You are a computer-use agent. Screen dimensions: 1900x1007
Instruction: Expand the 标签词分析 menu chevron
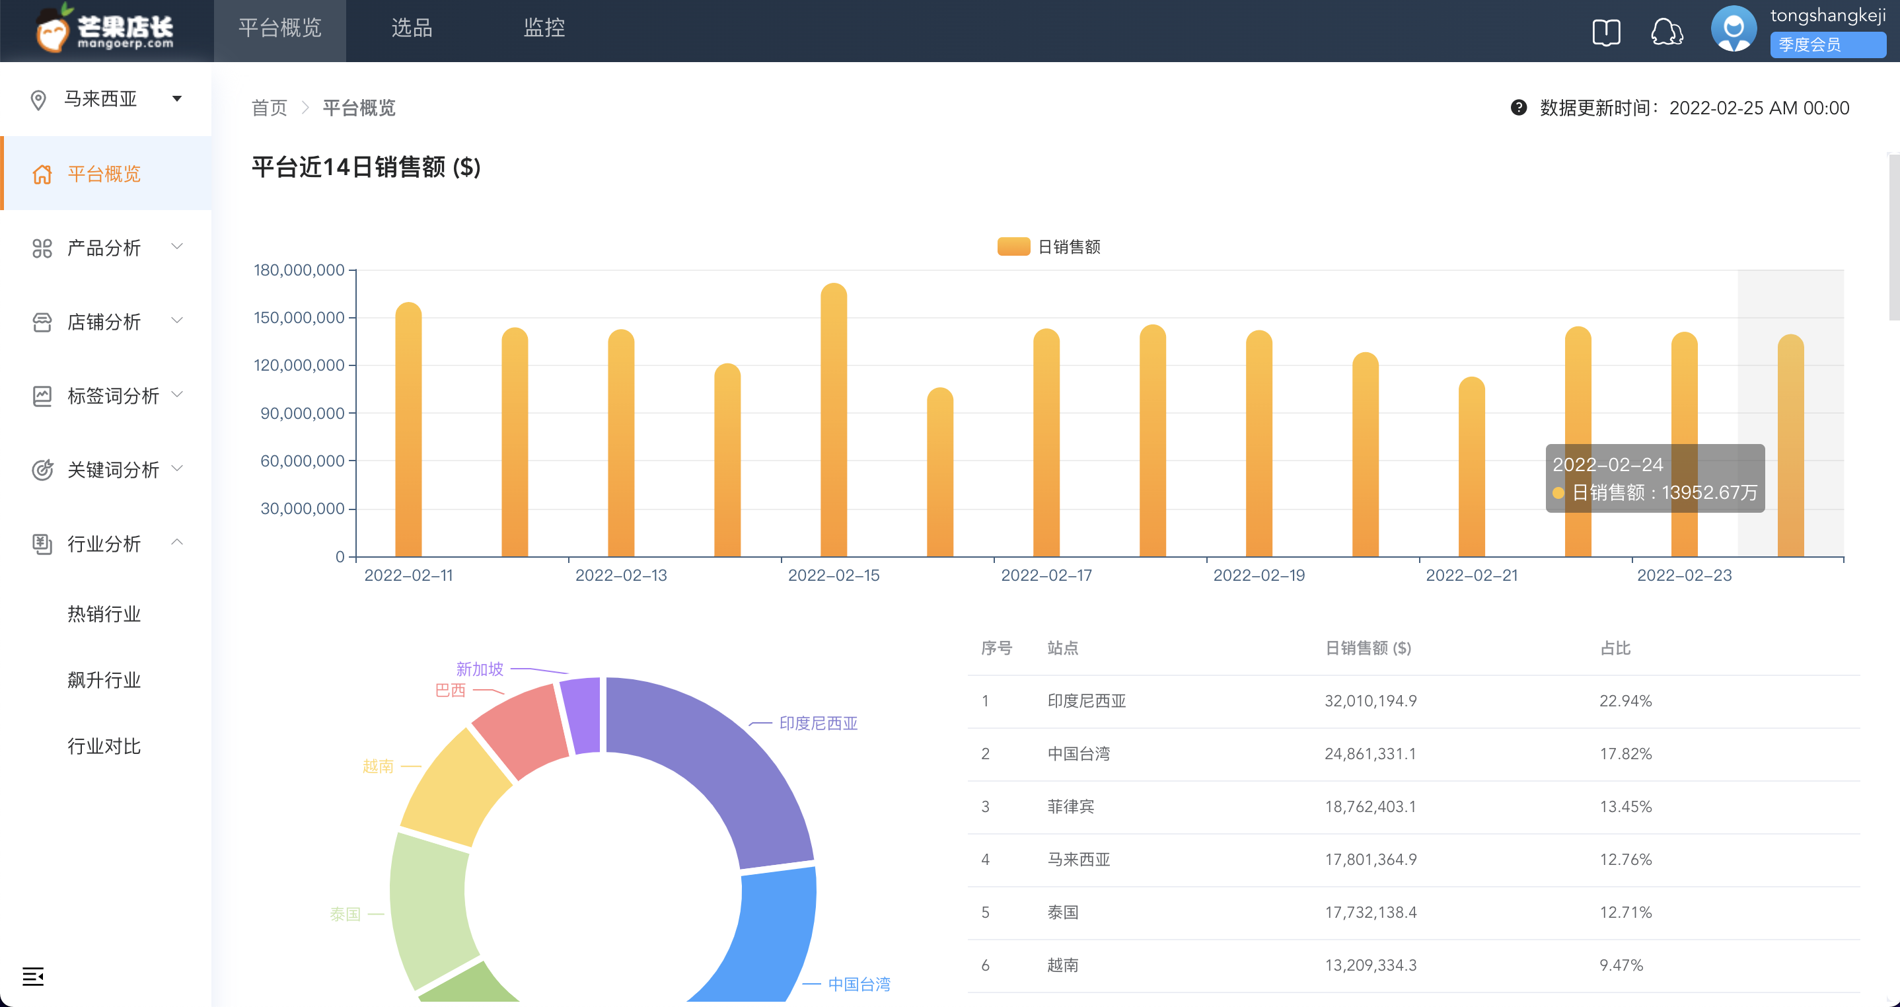click(x=177, y=394)
